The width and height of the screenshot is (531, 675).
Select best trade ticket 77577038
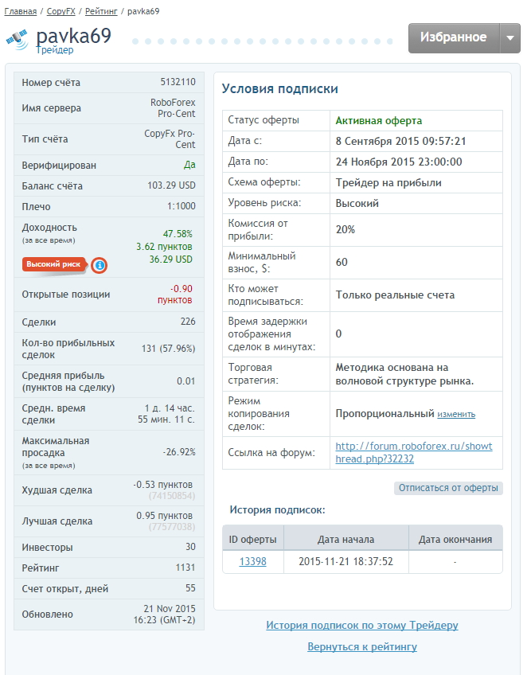(172, 527)
